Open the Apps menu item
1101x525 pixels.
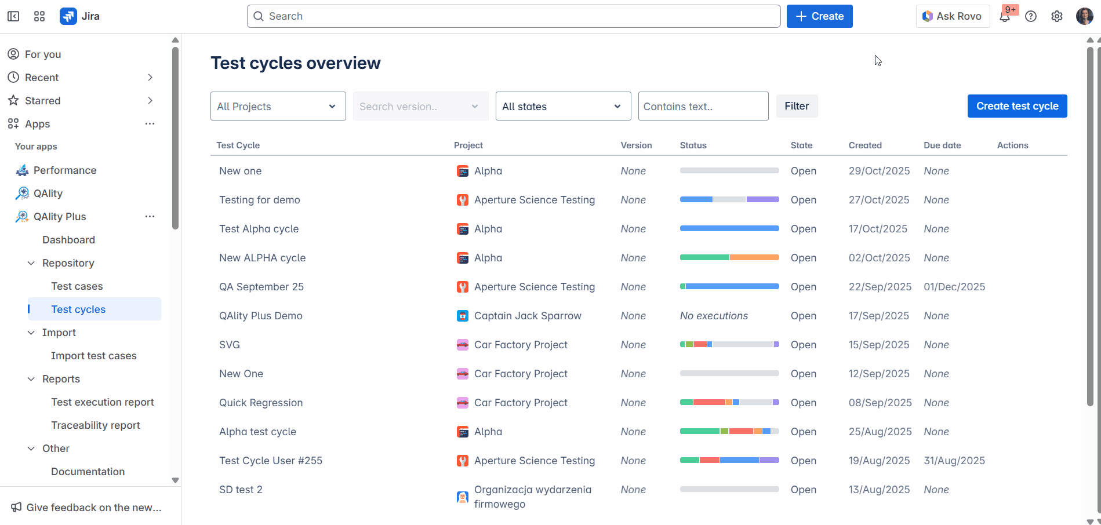37,124
